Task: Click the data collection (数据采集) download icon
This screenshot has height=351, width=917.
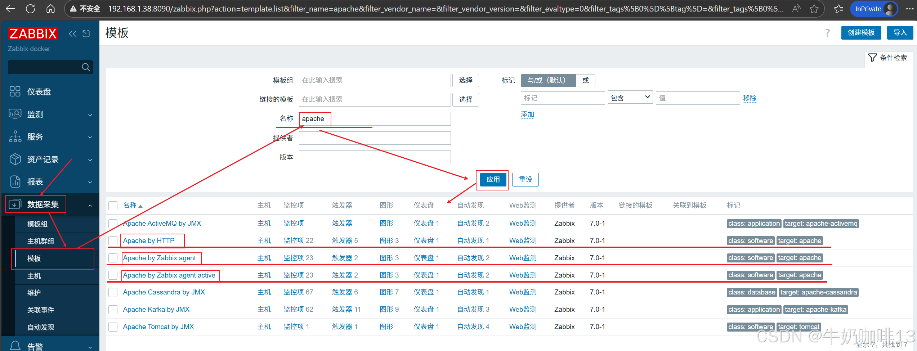Action: (15, 204)
